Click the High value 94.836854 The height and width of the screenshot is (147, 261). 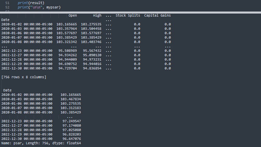(x=92, y=68)
